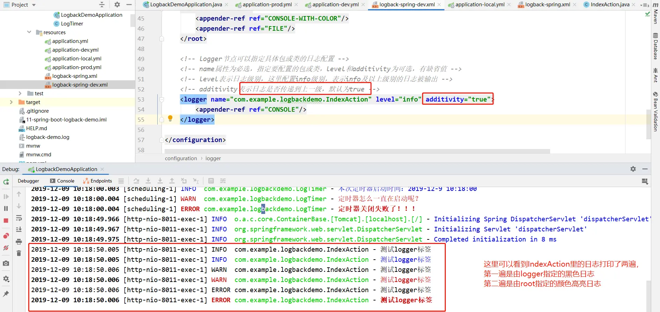
Task: Clear all console output
Action: [19, 253]
